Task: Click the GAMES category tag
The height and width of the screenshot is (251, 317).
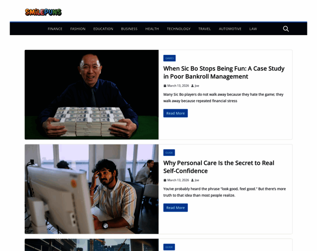Action: pos(169,58)
